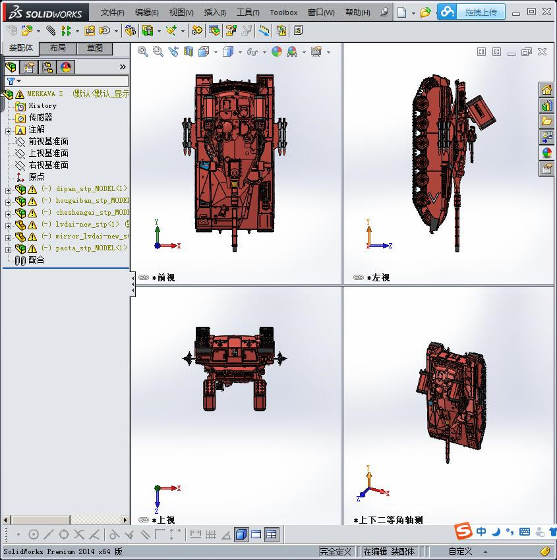The image size is (557, 560).
Task: Click the SolidWorks Resources home icon
Action: click(x=546, y=90)
